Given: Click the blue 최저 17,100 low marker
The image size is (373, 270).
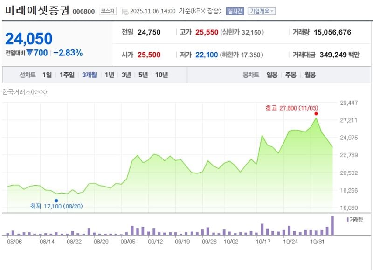Looking at the screenshot, I should pos(56,201).
